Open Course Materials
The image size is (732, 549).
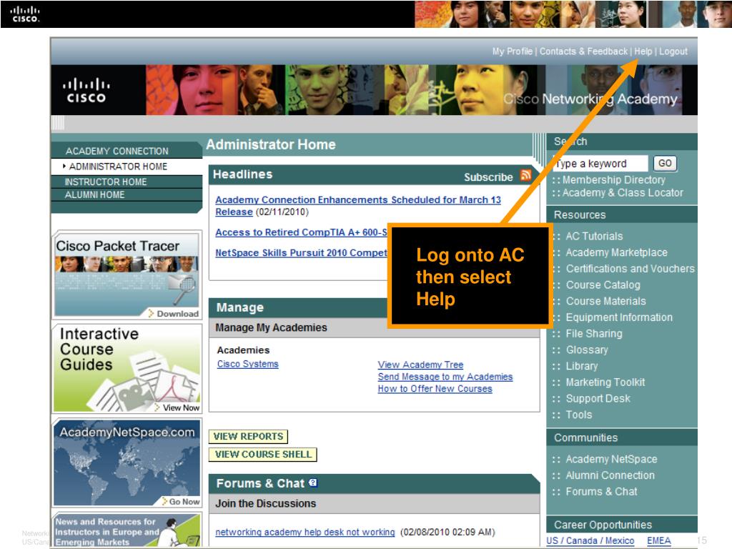(606, 301)
